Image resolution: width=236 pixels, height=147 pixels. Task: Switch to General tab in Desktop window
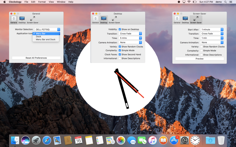95,20
